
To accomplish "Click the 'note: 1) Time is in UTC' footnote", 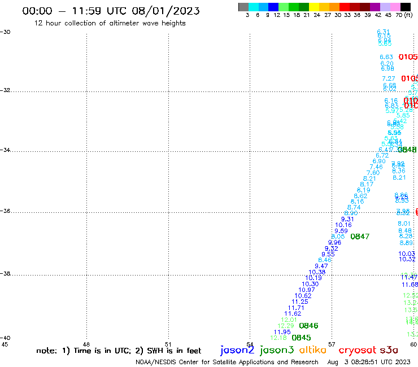I will click(84, 351).
